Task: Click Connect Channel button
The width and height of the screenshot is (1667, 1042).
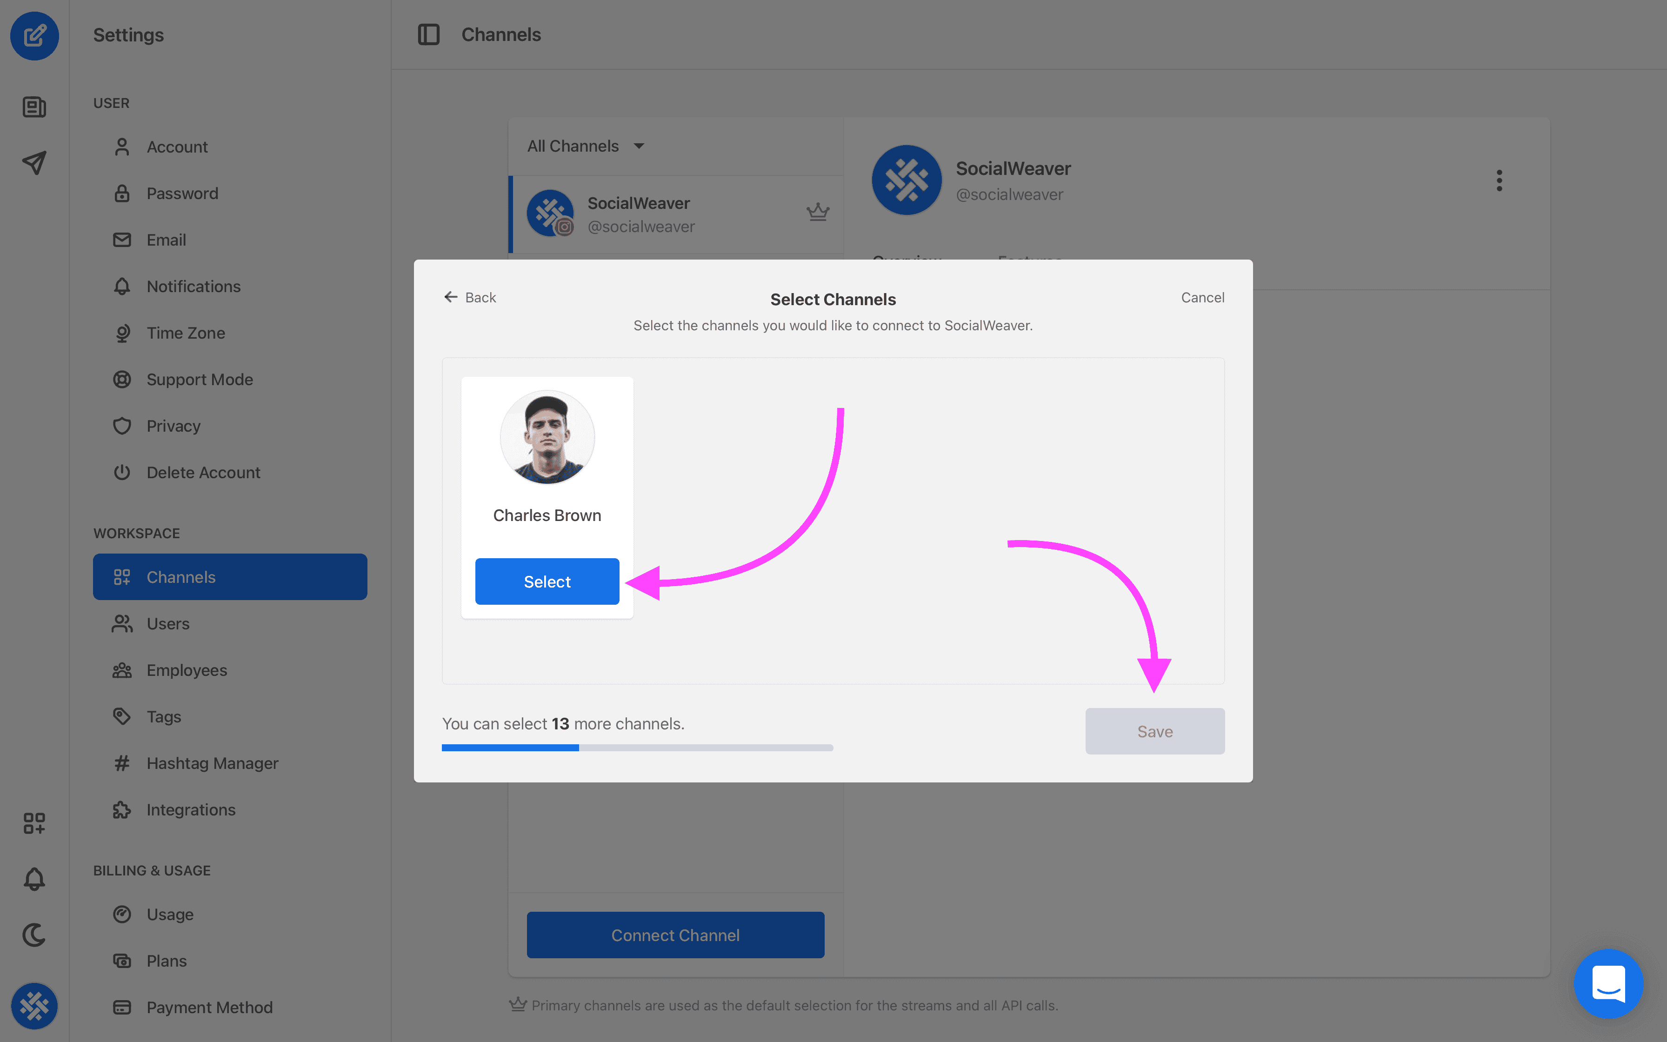Action: pyautogui.click(x=675, y=935)
